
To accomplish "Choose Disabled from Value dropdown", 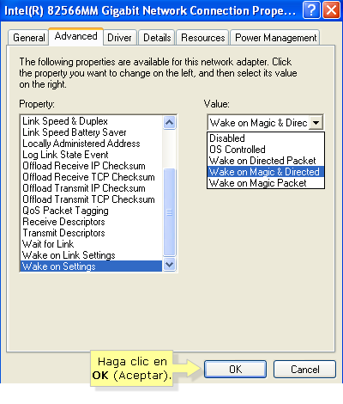I will (x=266, y=138).
